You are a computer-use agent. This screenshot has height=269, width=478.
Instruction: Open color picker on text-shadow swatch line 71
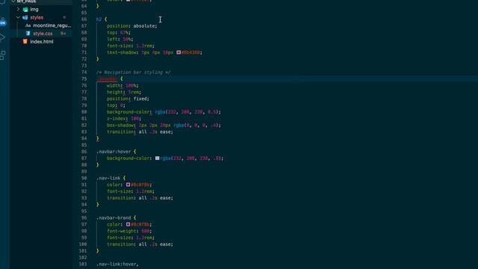click(179, 52)
